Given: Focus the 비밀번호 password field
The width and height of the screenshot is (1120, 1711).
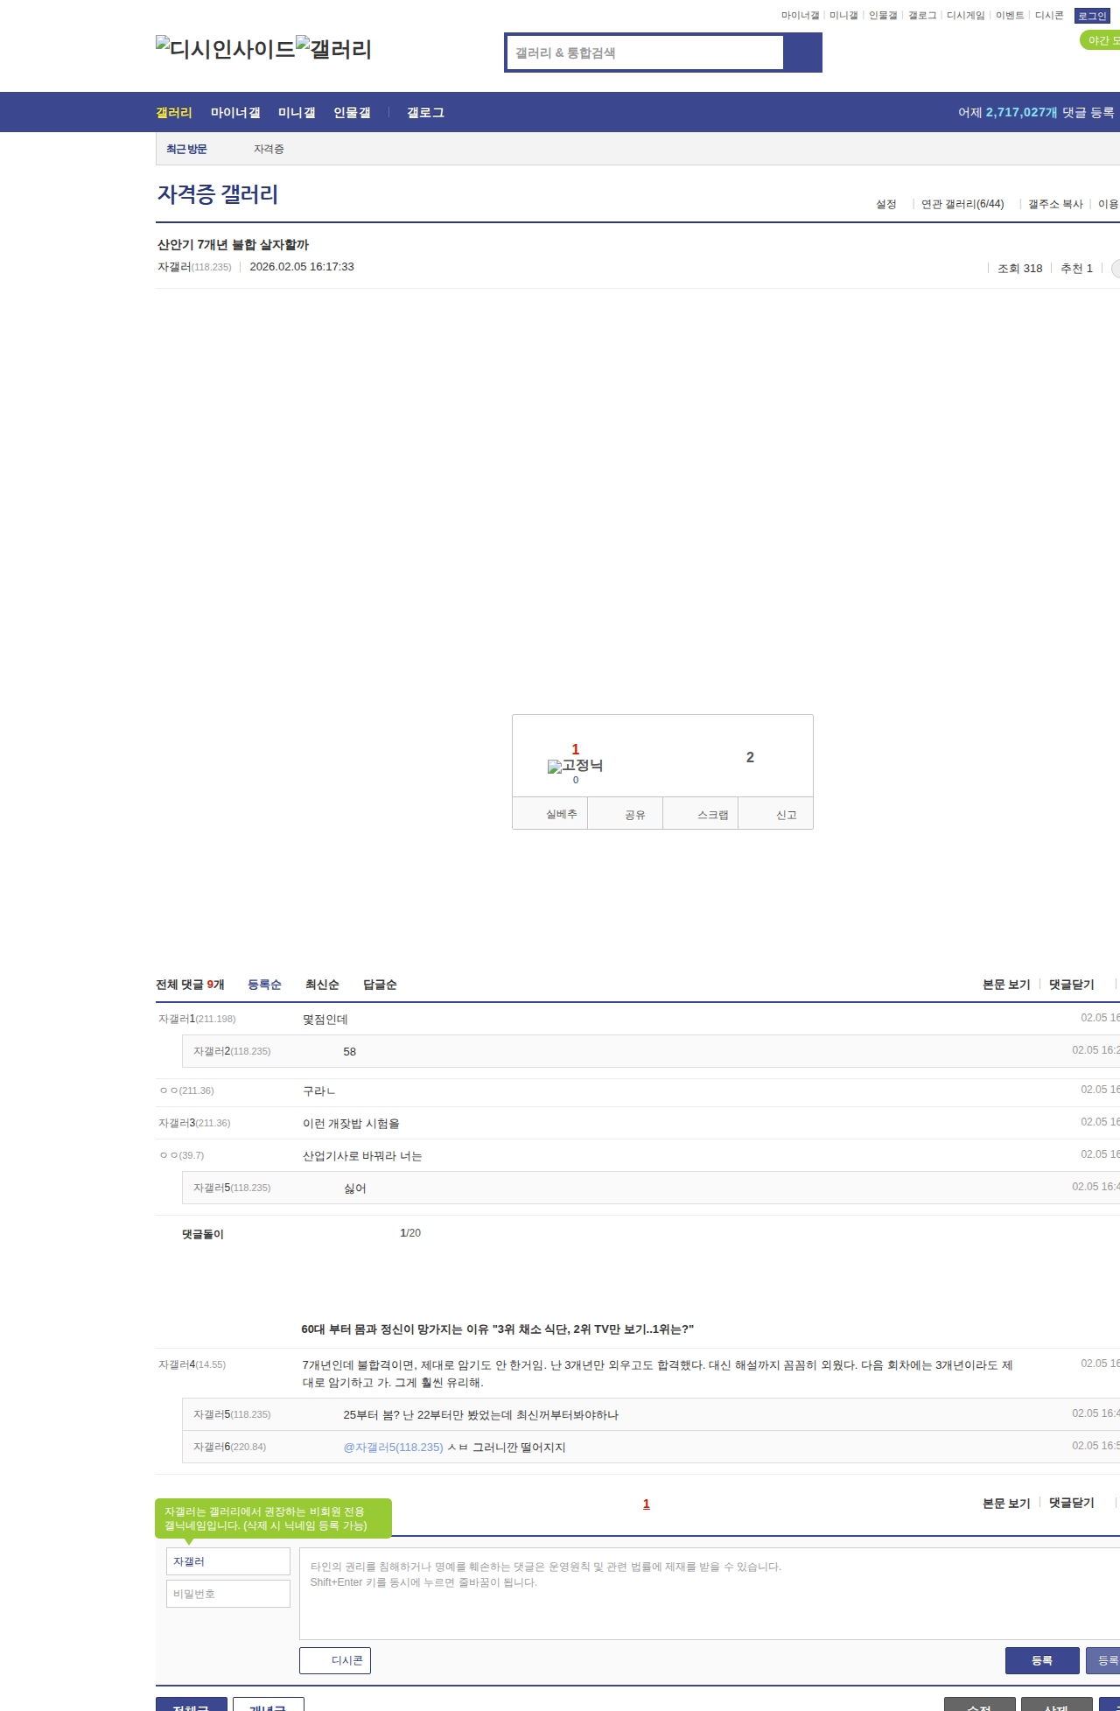Looking at the screenshot, I should [227, 1594].
